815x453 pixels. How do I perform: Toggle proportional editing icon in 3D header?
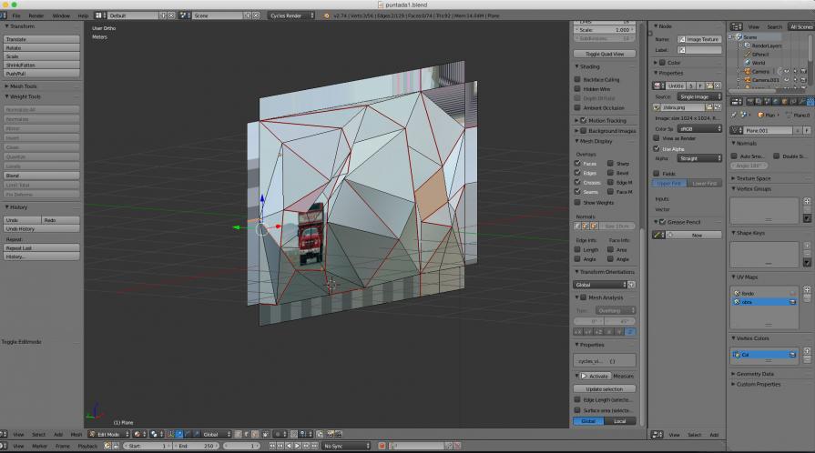(x=280, y=434)
